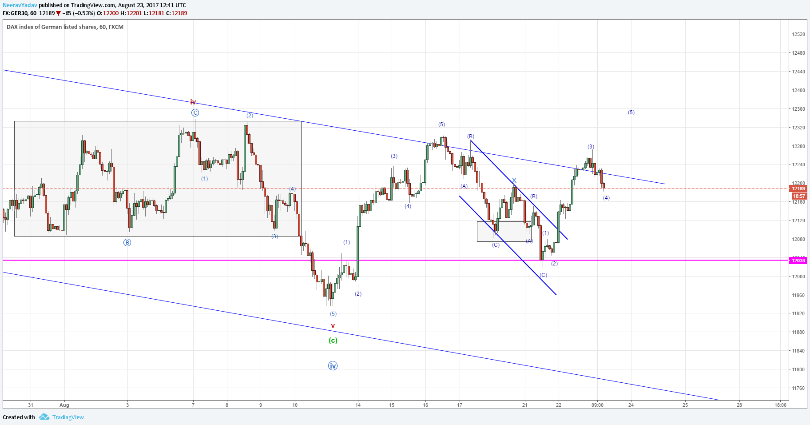Viewport: 810px width, 425px height.
Task: Click the X marker on the channel
Action: (514, 180)
